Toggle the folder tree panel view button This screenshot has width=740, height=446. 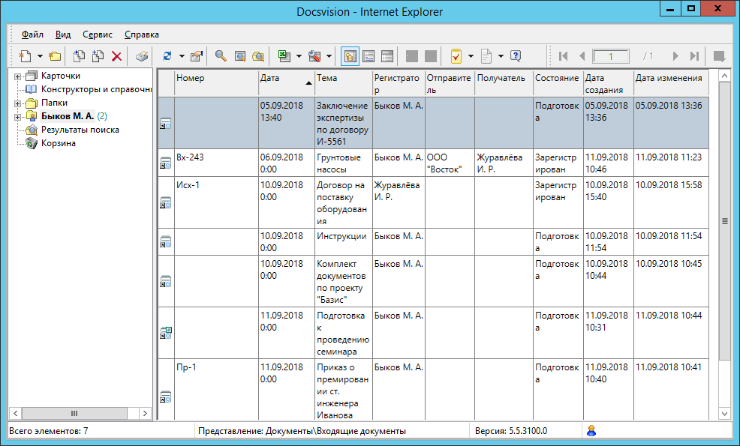350,56
